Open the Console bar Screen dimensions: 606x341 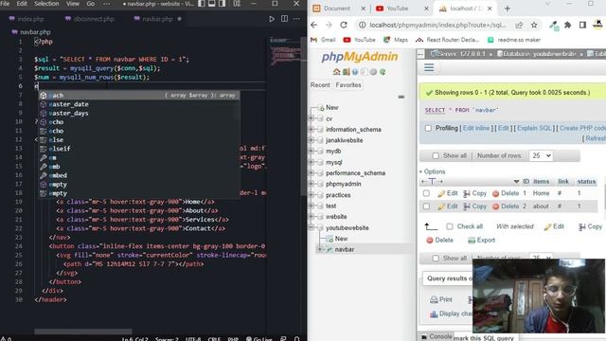pos(437,336)
